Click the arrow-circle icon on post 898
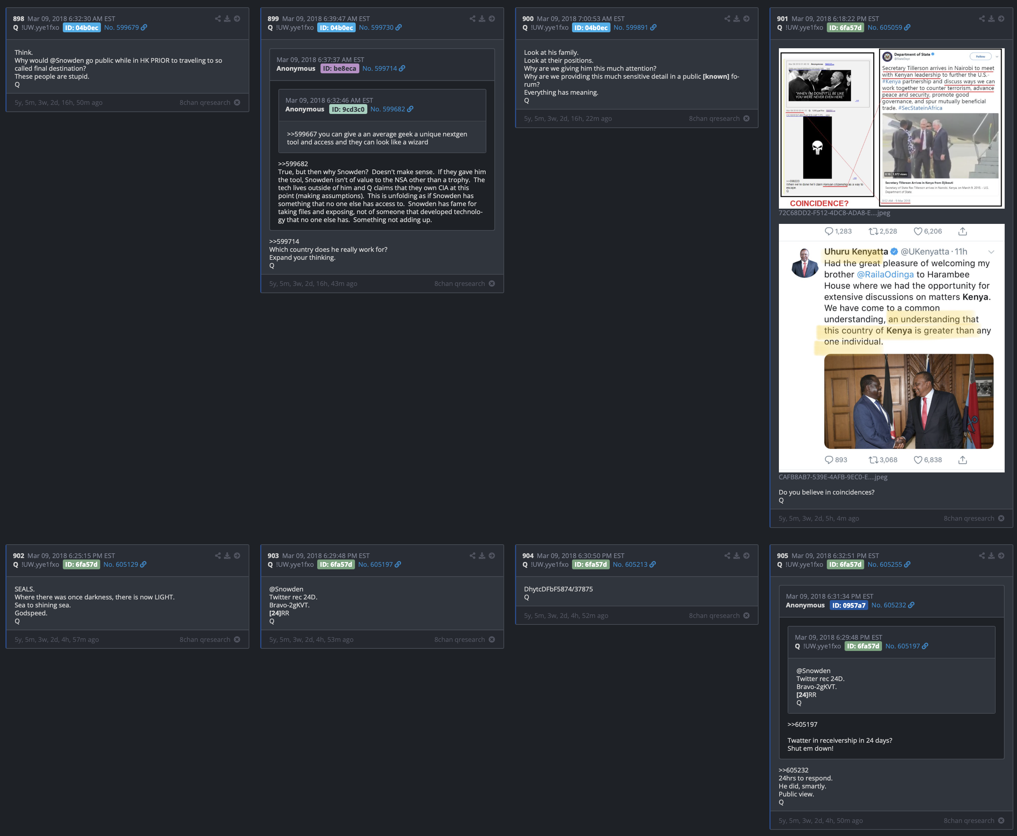Viewport: 1017px width, 836px height. coord(237,19)
